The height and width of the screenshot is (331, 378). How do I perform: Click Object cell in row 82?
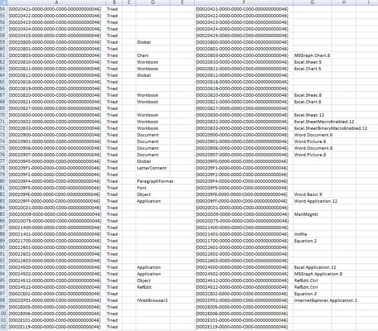pos(153,195)
